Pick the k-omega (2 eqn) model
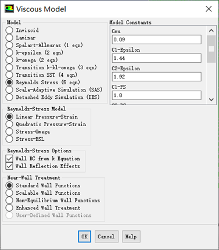Image resolution: width=219 pixels, height=250 pixels. pos(9,60)
